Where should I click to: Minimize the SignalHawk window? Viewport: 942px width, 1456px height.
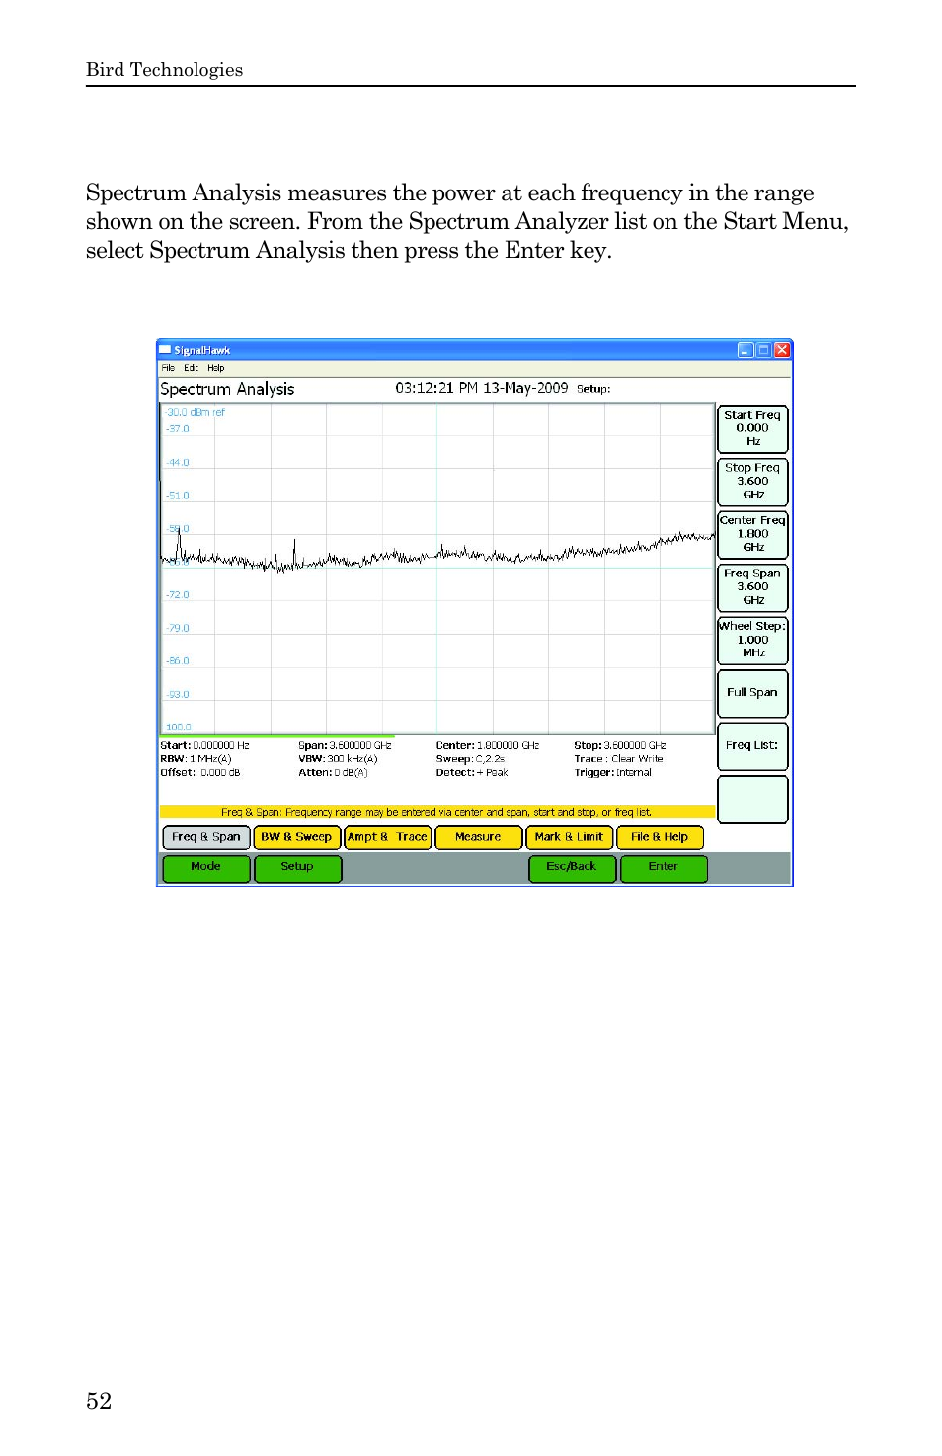coord(746,349)
